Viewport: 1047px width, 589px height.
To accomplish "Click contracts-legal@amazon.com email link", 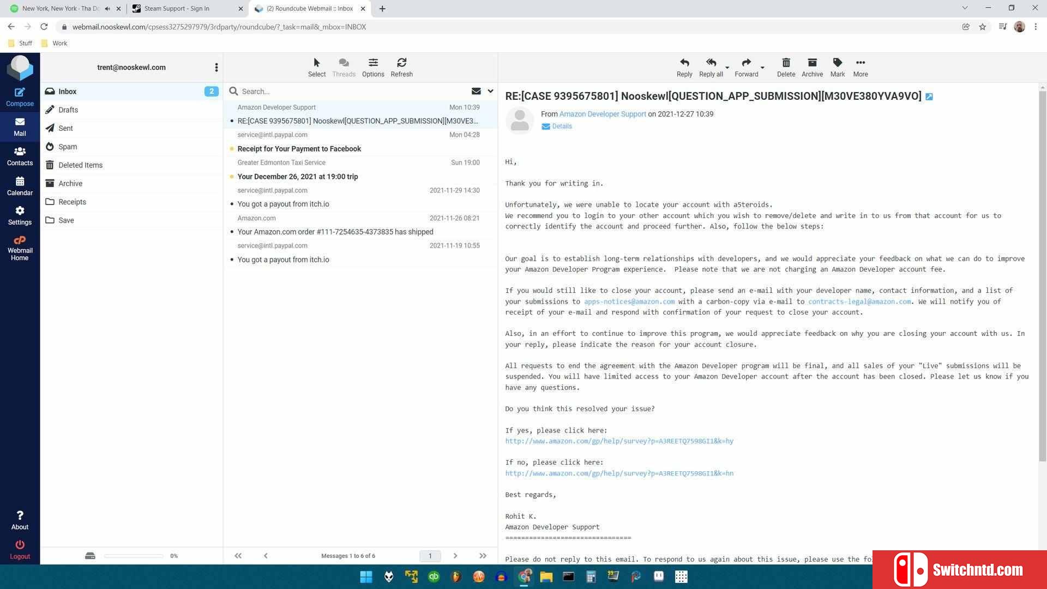I will pos(859,302).
